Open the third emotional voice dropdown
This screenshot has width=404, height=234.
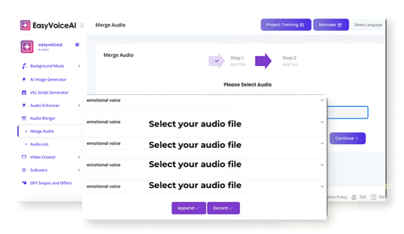(205, 143)
